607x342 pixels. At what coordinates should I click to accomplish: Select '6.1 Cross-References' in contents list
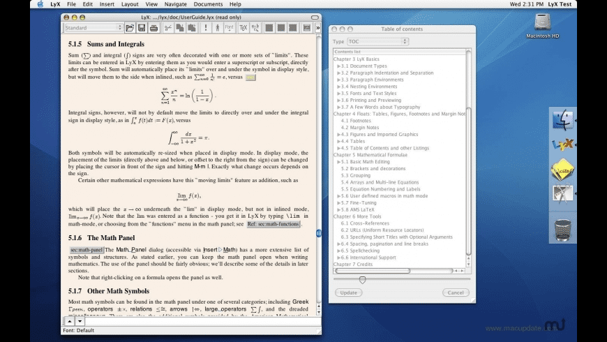(x=365, y=223)
